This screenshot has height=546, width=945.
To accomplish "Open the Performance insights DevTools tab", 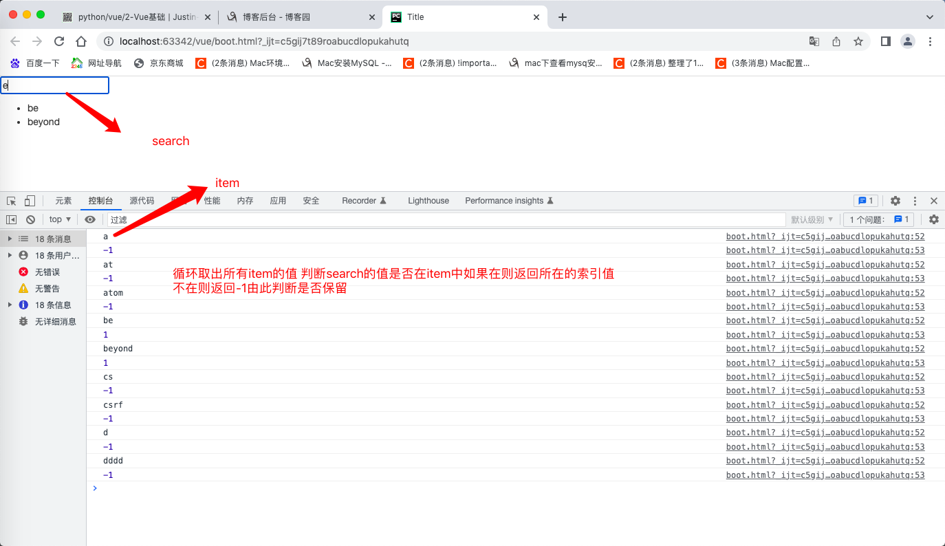I will (x=510, y=201).
